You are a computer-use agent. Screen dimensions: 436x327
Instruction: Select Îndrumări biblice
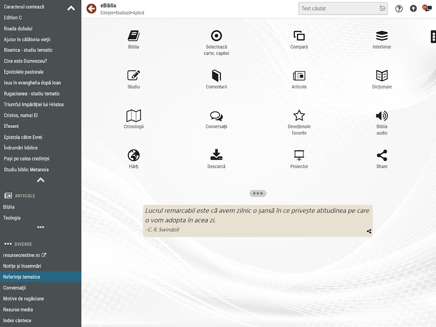(x=20, y=148)
